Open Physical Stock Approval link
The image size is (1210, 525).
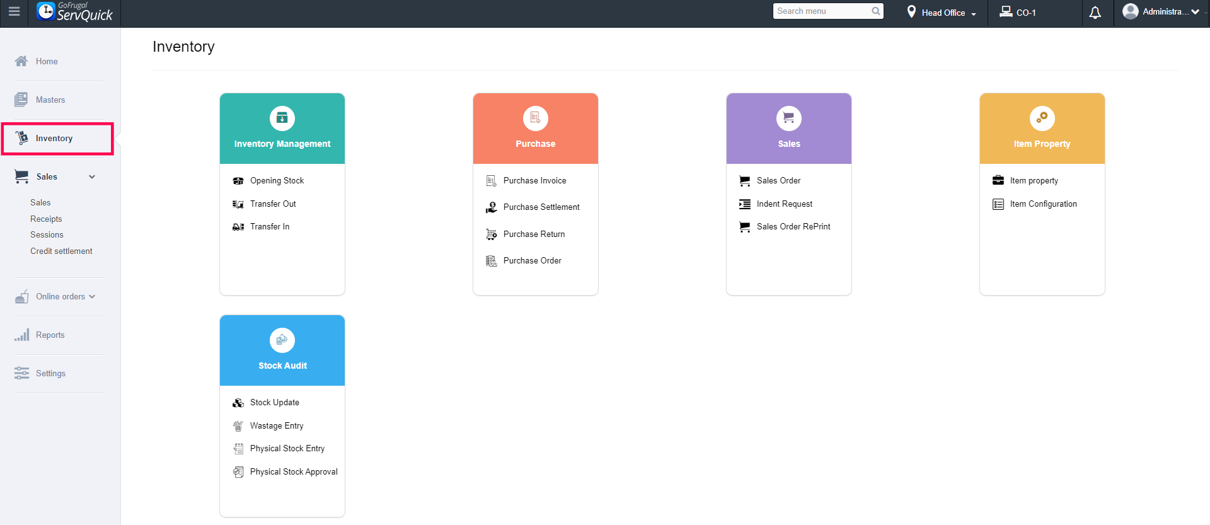294,472
